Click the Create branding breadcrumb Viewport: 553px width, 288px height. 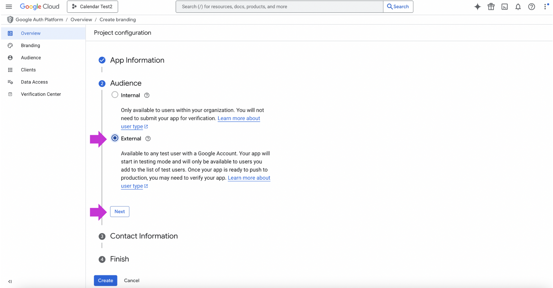118,19
